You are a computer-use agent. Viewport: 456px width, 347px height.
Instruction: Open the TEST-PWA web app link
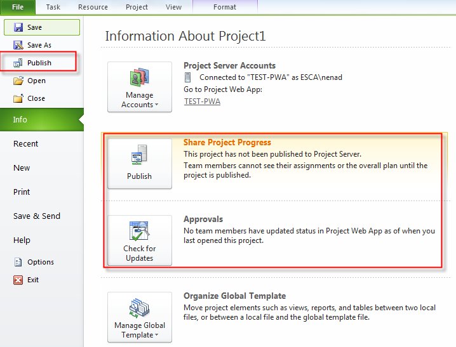click(x=202, y=101)
